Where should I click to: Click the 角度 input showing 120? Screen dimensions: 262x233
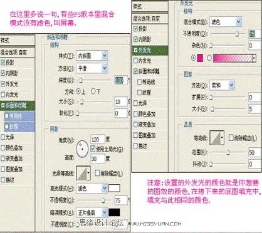tap(98, 139)
